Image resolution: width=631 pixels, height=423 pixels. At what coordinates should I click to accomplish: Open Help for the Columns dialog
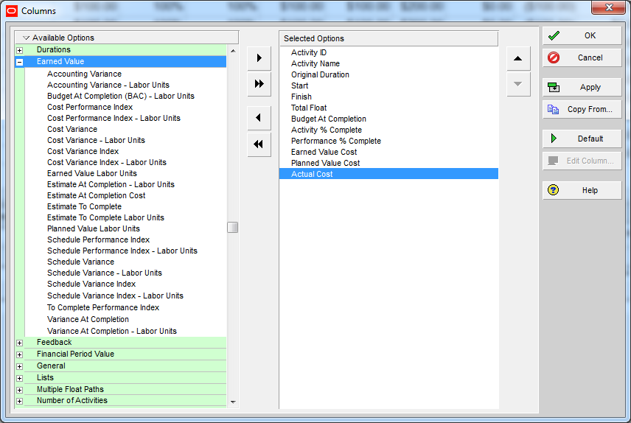582,190
